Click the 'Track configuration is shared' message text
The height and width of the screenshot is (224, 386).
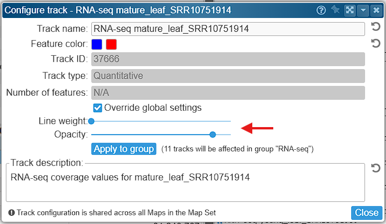(116, 213)
